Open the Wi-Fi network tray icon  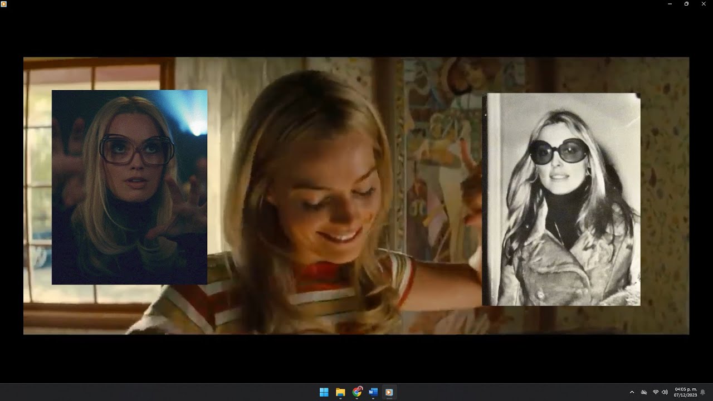pos(655,392)
